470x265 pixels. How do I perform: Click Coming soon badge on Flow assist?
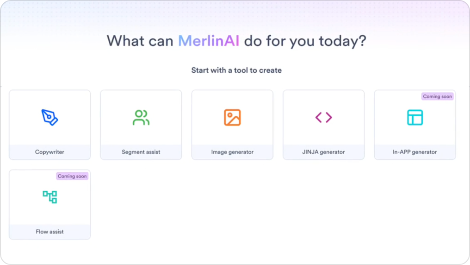(x=72, y=176)
